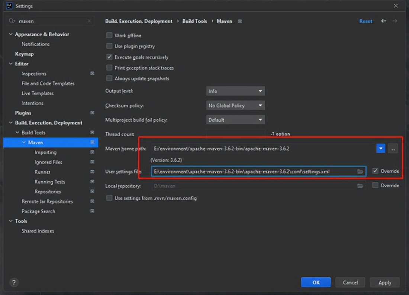409x295 pixels.
Task: Confirm with the OK button
Action: coord(316,282)
